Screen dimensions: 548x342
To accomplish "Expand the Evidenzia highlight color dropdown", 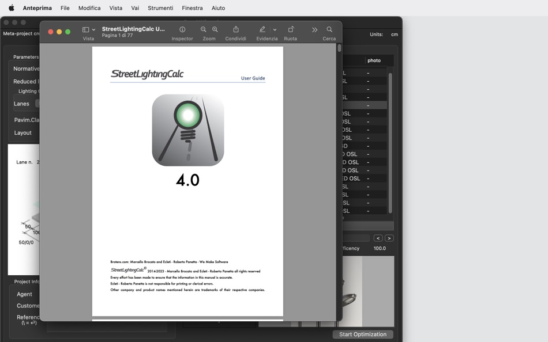I will point(275,30).
